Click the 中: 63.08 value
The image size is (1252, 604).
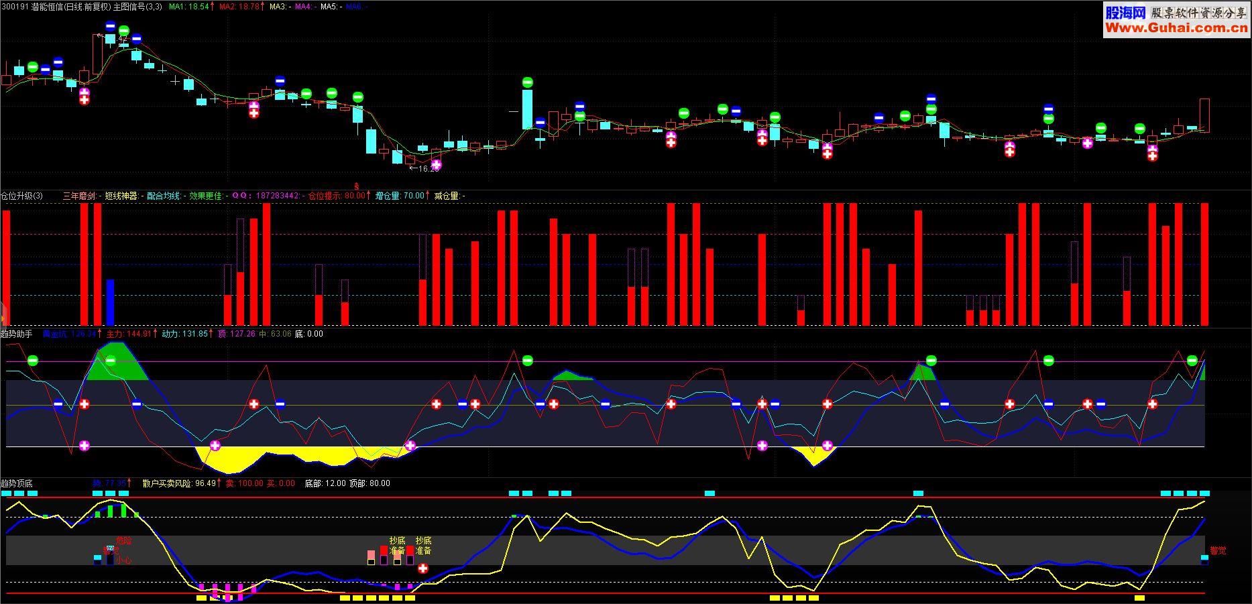pyautogui.click(x=276, y=333)
